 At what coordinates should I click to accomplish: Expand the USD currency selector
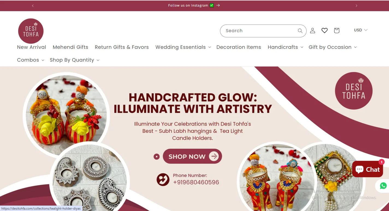tap(361, 30)
